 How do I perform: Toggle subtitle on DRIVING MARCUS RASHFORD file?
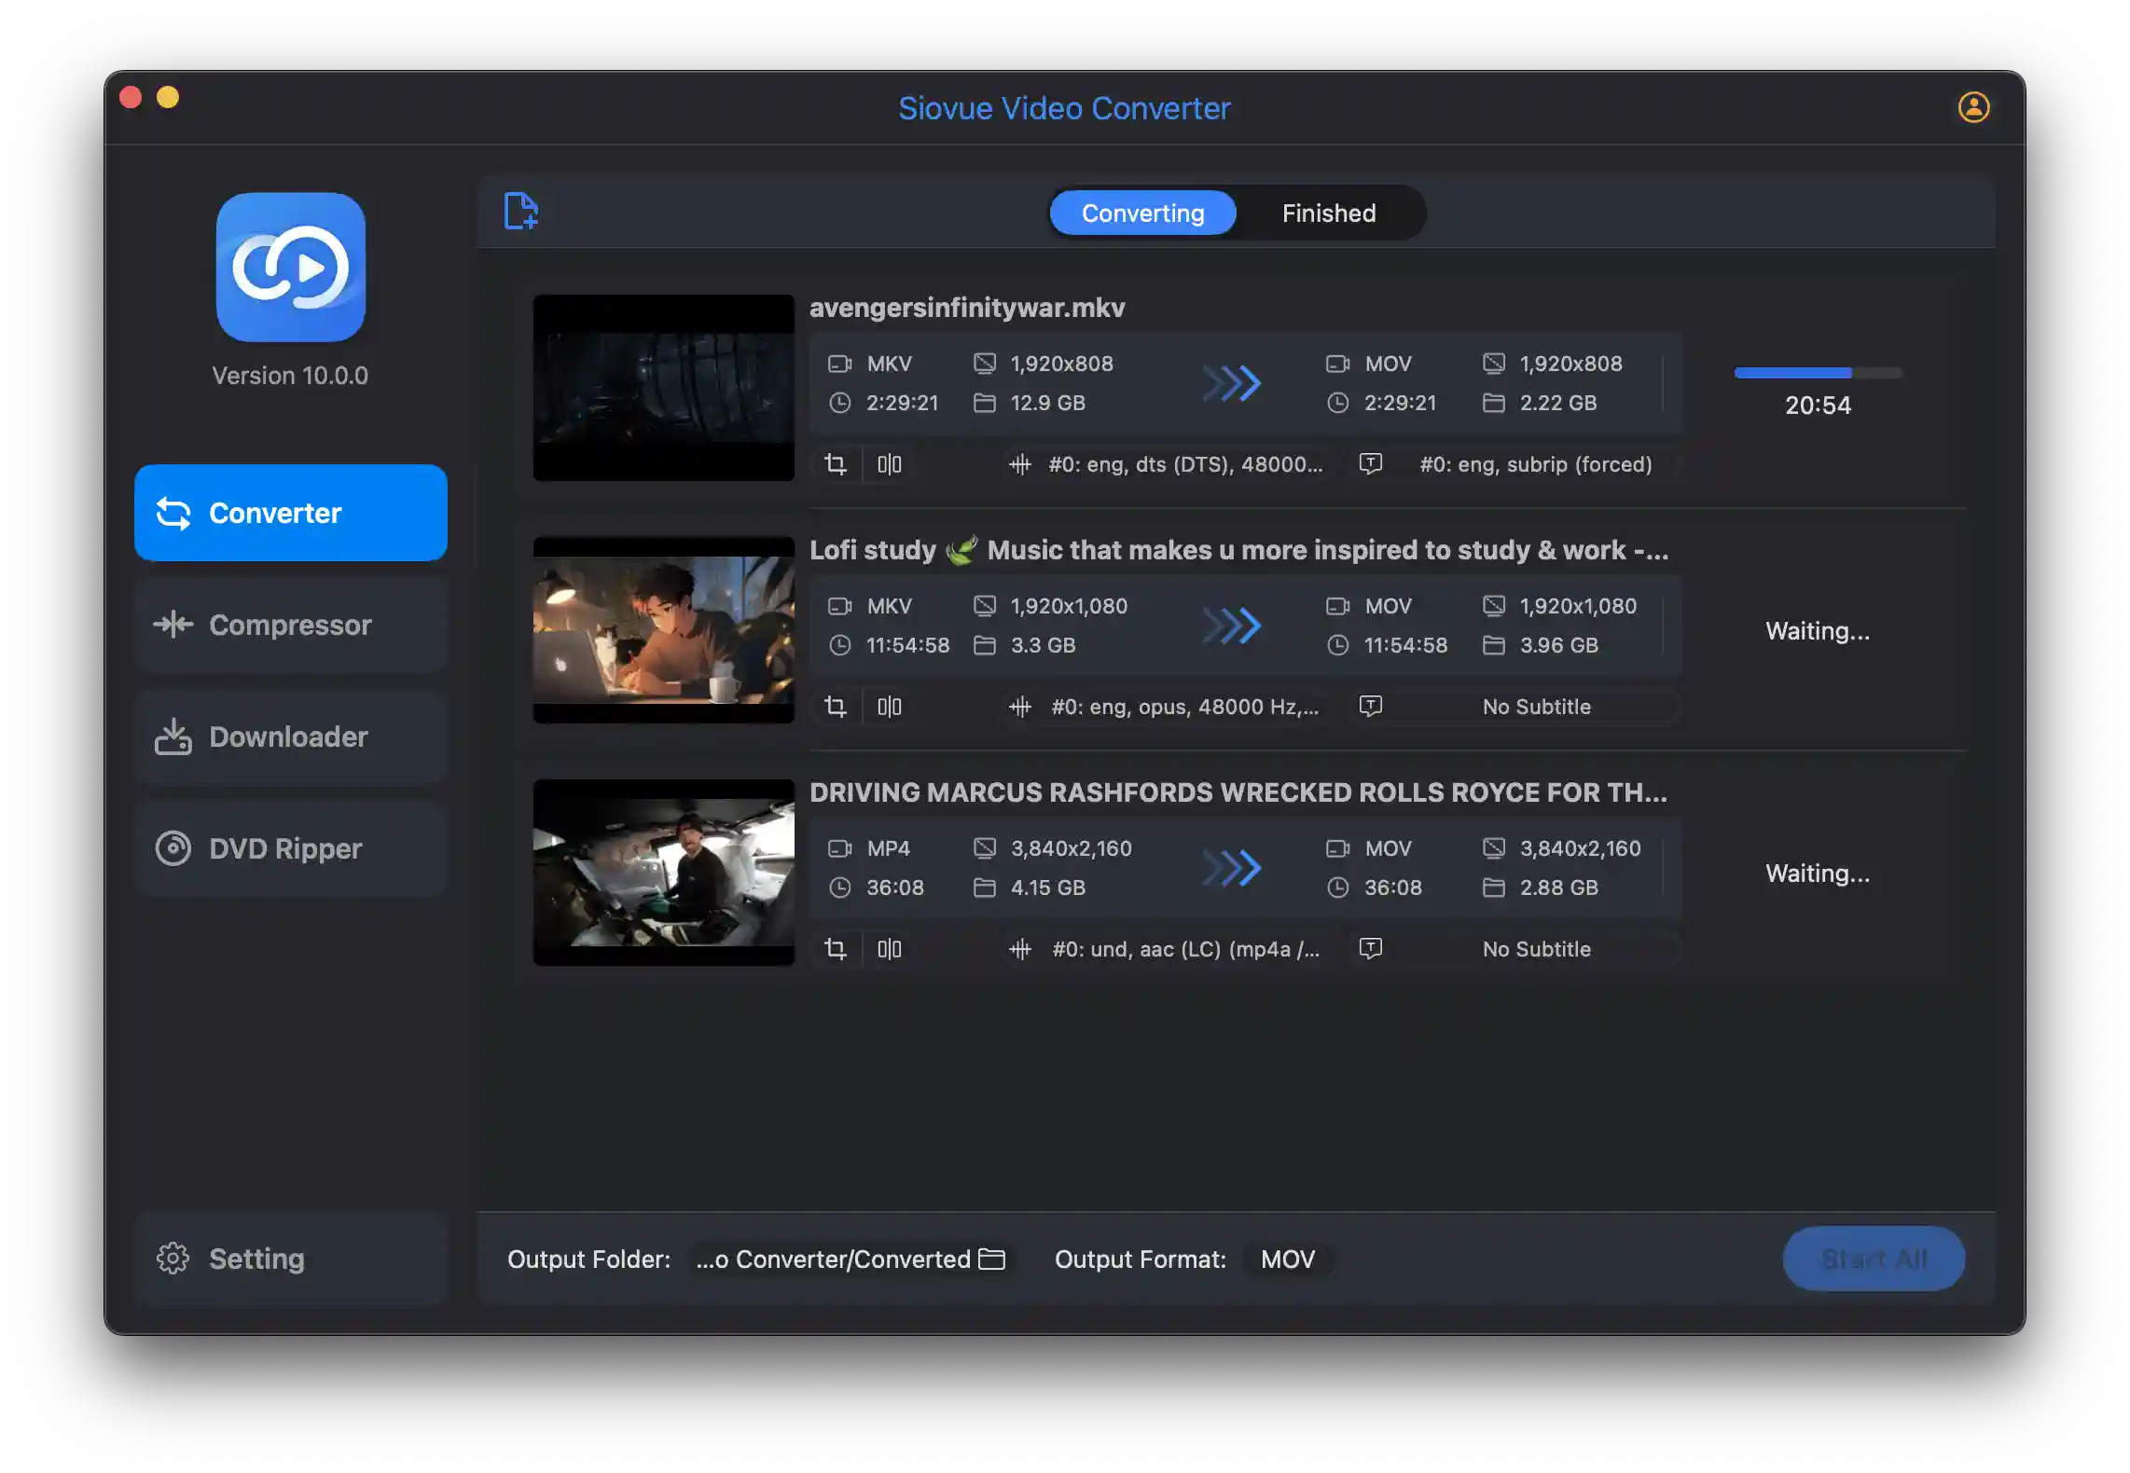1369,947
